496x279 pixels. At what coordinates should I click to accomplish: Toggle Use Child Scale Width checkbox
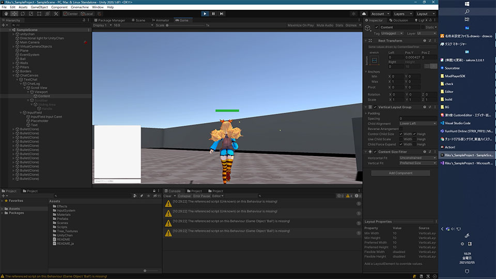point(401,139)
